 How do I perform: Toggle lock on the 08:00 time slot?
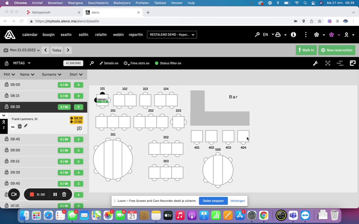point(7,85)
